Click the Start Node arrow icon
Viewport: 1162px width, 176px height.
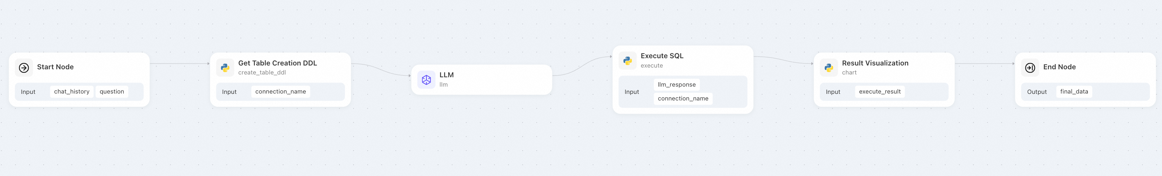(x=24, y=68)
